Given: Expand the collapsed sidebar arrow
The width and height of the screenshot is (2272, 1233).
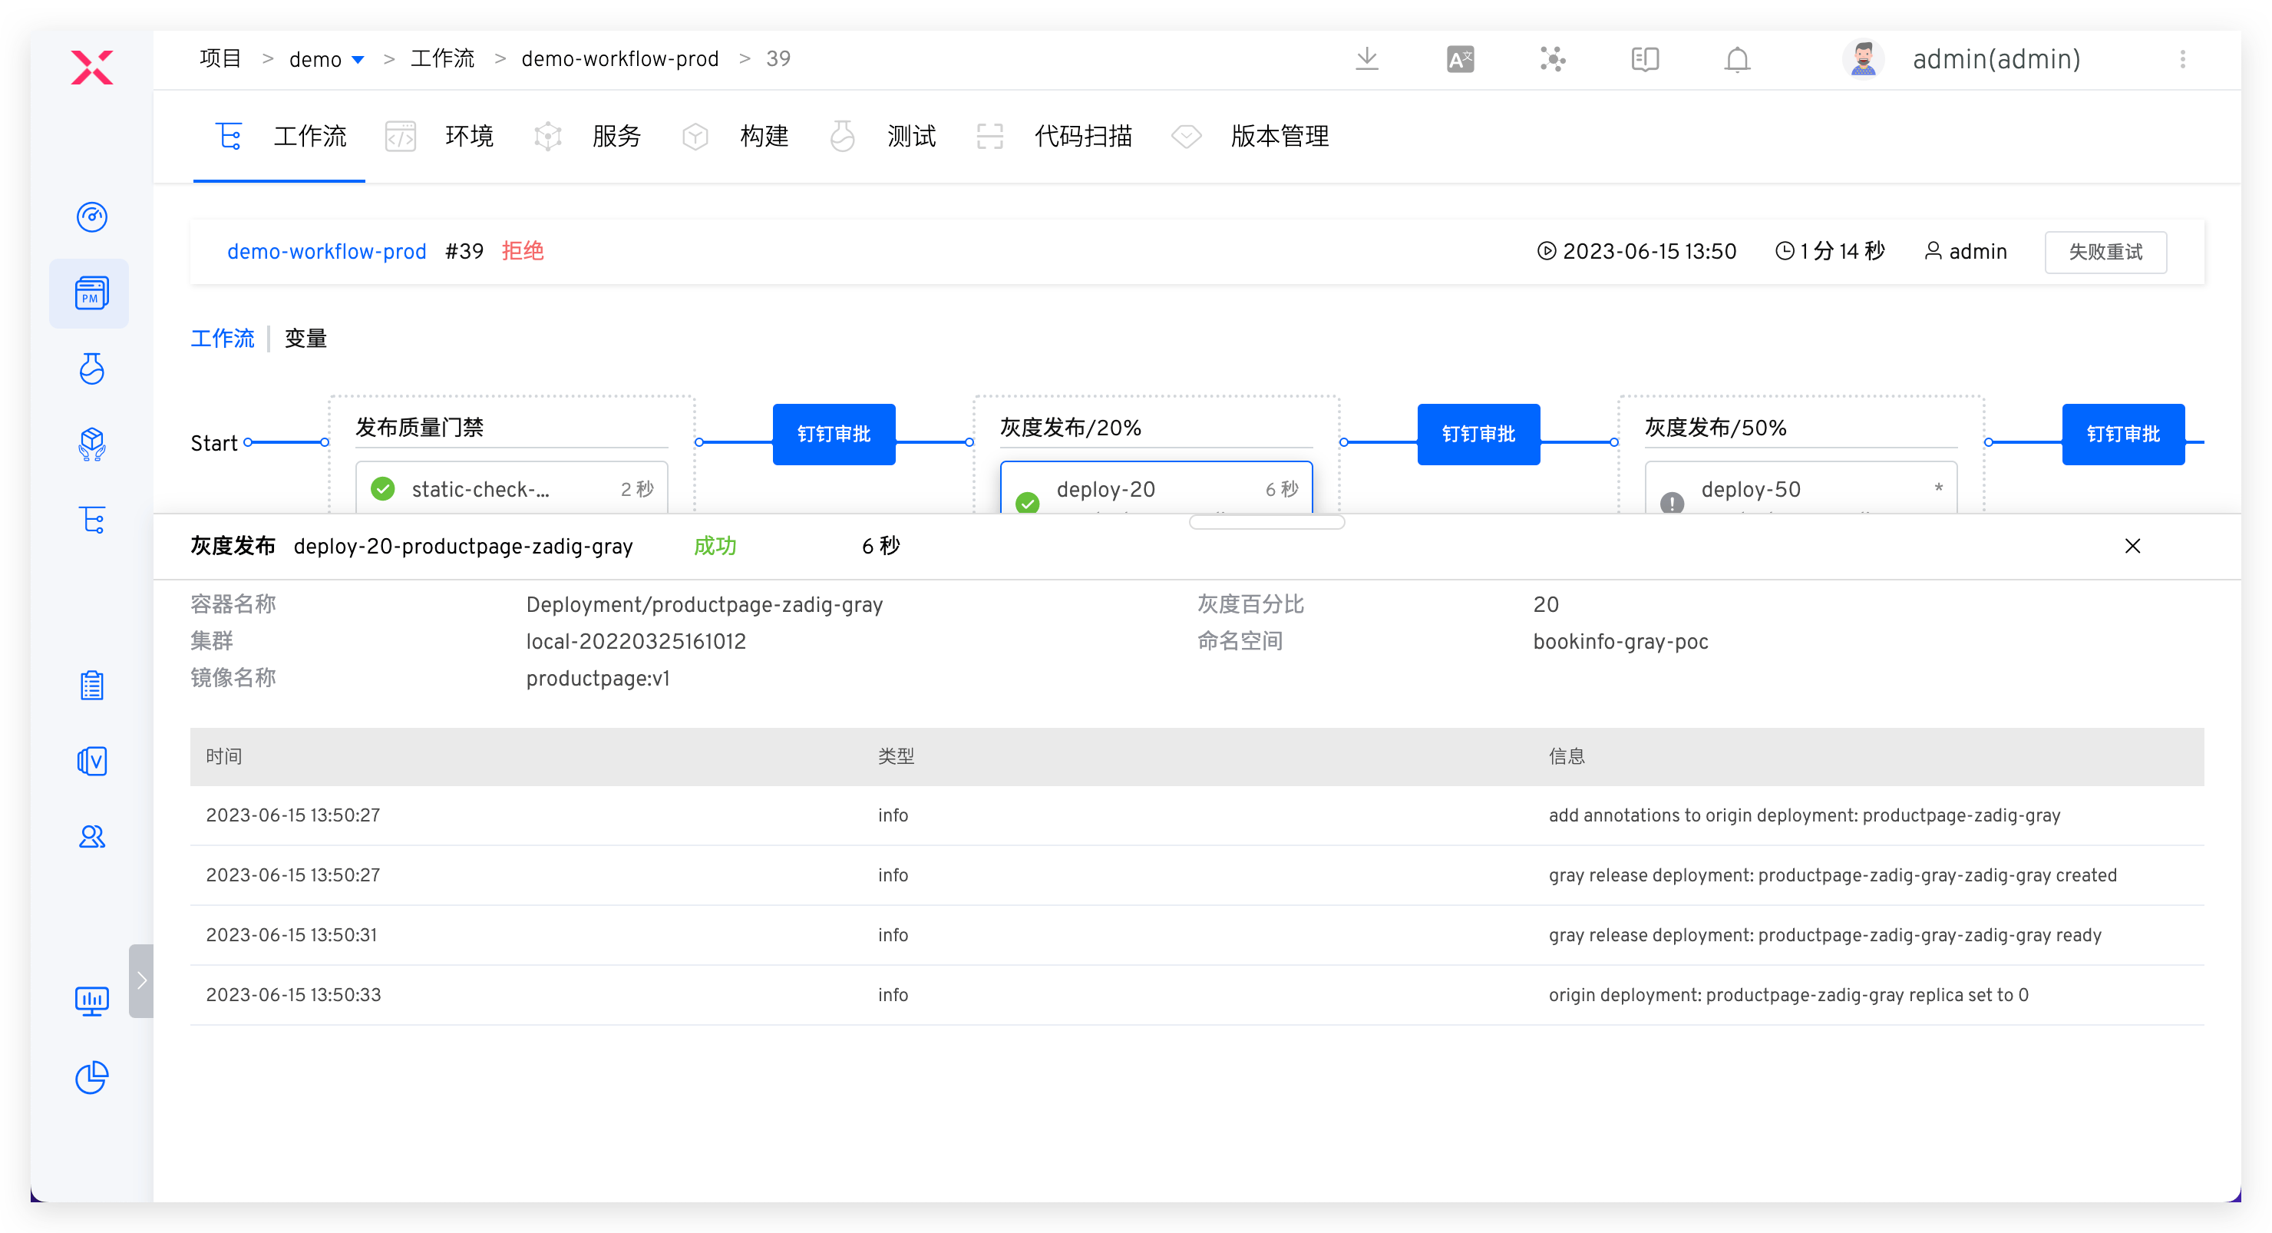Looking at the screenshot, I should coord(141,980).
